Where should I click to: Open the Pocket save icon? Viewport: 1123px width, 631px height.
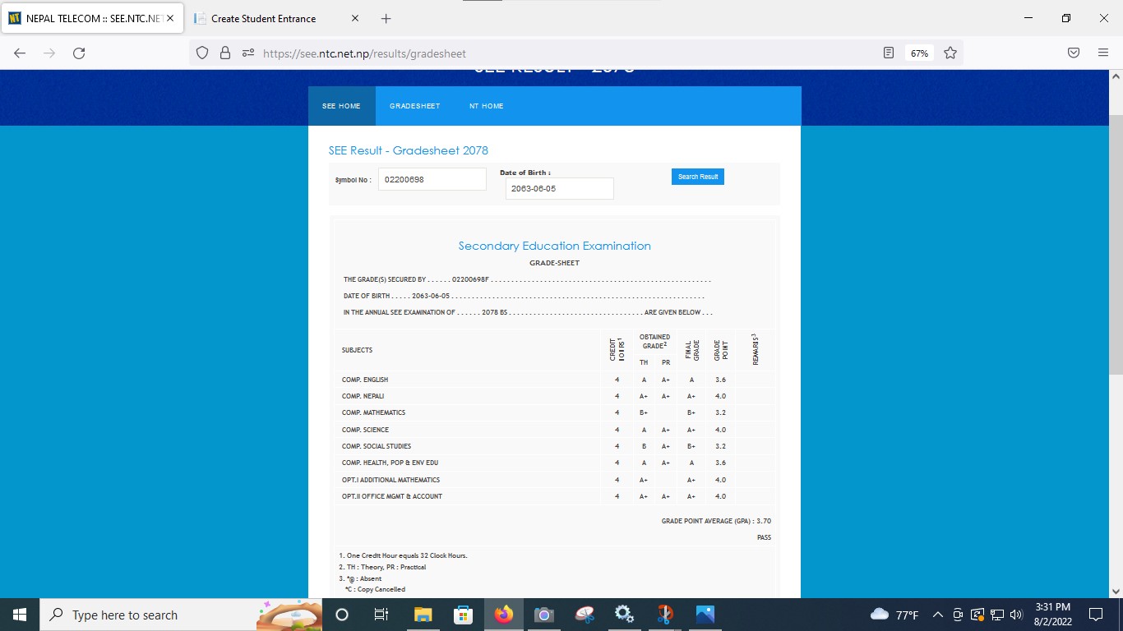click(1074, 53)
